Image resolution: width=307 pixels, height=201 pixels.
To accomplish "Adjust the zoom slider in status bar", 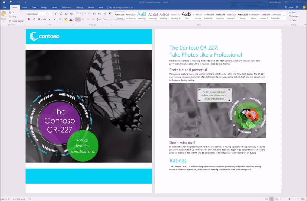I will tap(289, 199).
